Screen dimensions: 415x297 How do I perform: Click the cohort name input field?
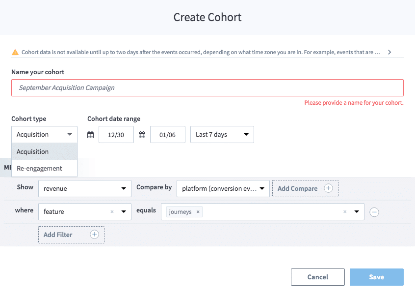[x=207, y=88]
